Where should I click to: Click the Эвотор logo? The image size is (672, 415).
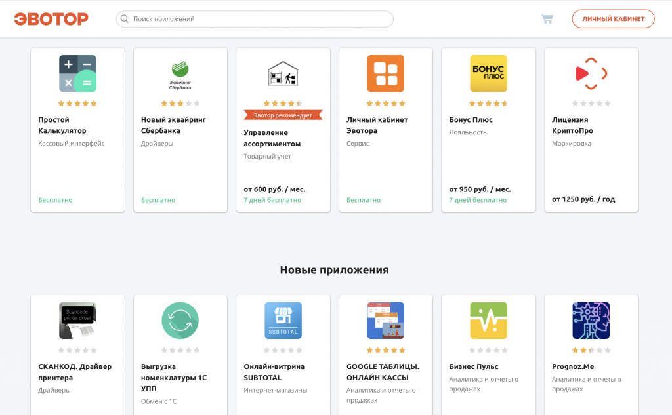(51, 19)
